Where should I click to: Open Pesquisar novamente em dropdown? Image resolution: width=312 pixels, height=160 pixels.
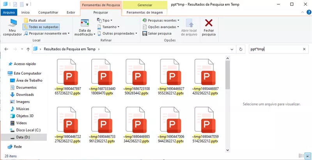(47, 33)
